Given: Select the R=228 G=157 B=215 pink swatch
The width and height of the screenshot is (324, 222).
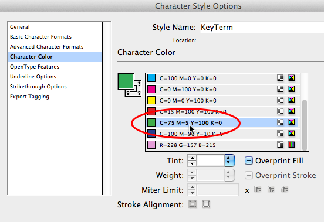Looking at the screenshot, I should (x=222, y=145).
